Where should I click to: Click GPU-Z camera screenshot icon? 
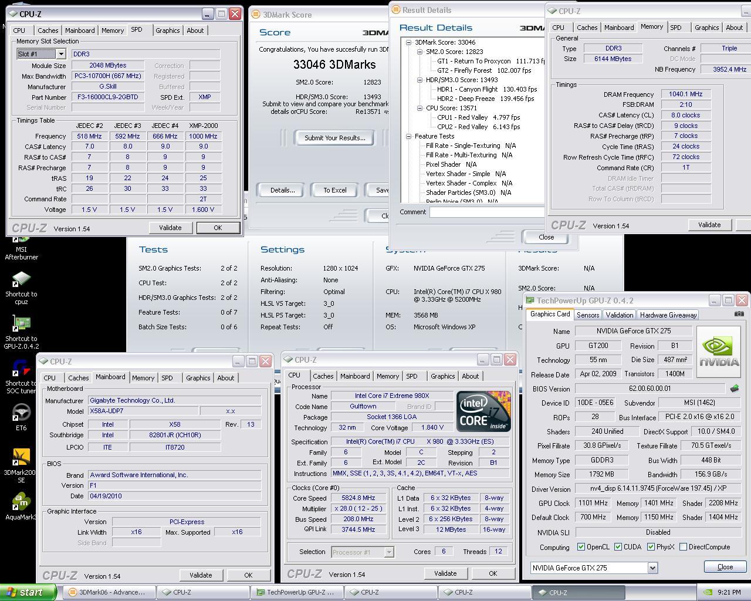[739, 314]
